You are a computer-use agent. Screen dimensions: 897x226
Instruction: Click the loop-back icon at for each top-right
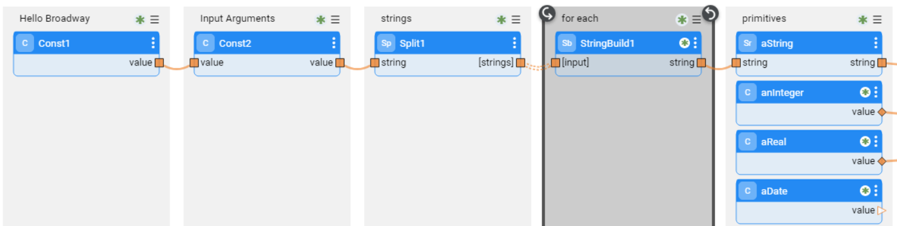[710, 13]
